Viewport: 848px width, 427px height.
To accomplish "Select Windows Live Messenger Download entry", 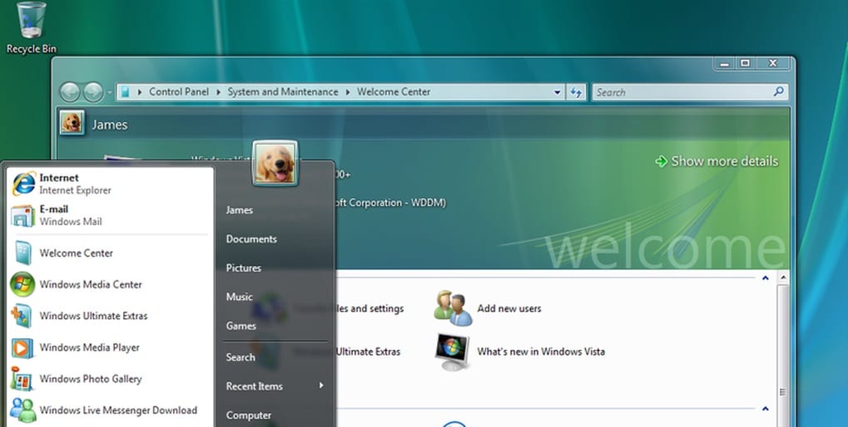I will click(x=109, y=410).
